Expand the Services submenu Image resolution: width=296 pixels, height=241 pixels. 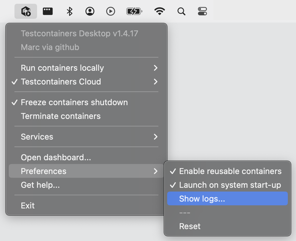click(x=37, y=136)
